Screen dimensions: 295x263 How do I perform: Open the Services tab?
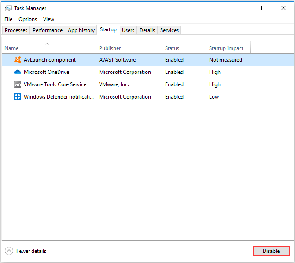[x=170, y=30]
